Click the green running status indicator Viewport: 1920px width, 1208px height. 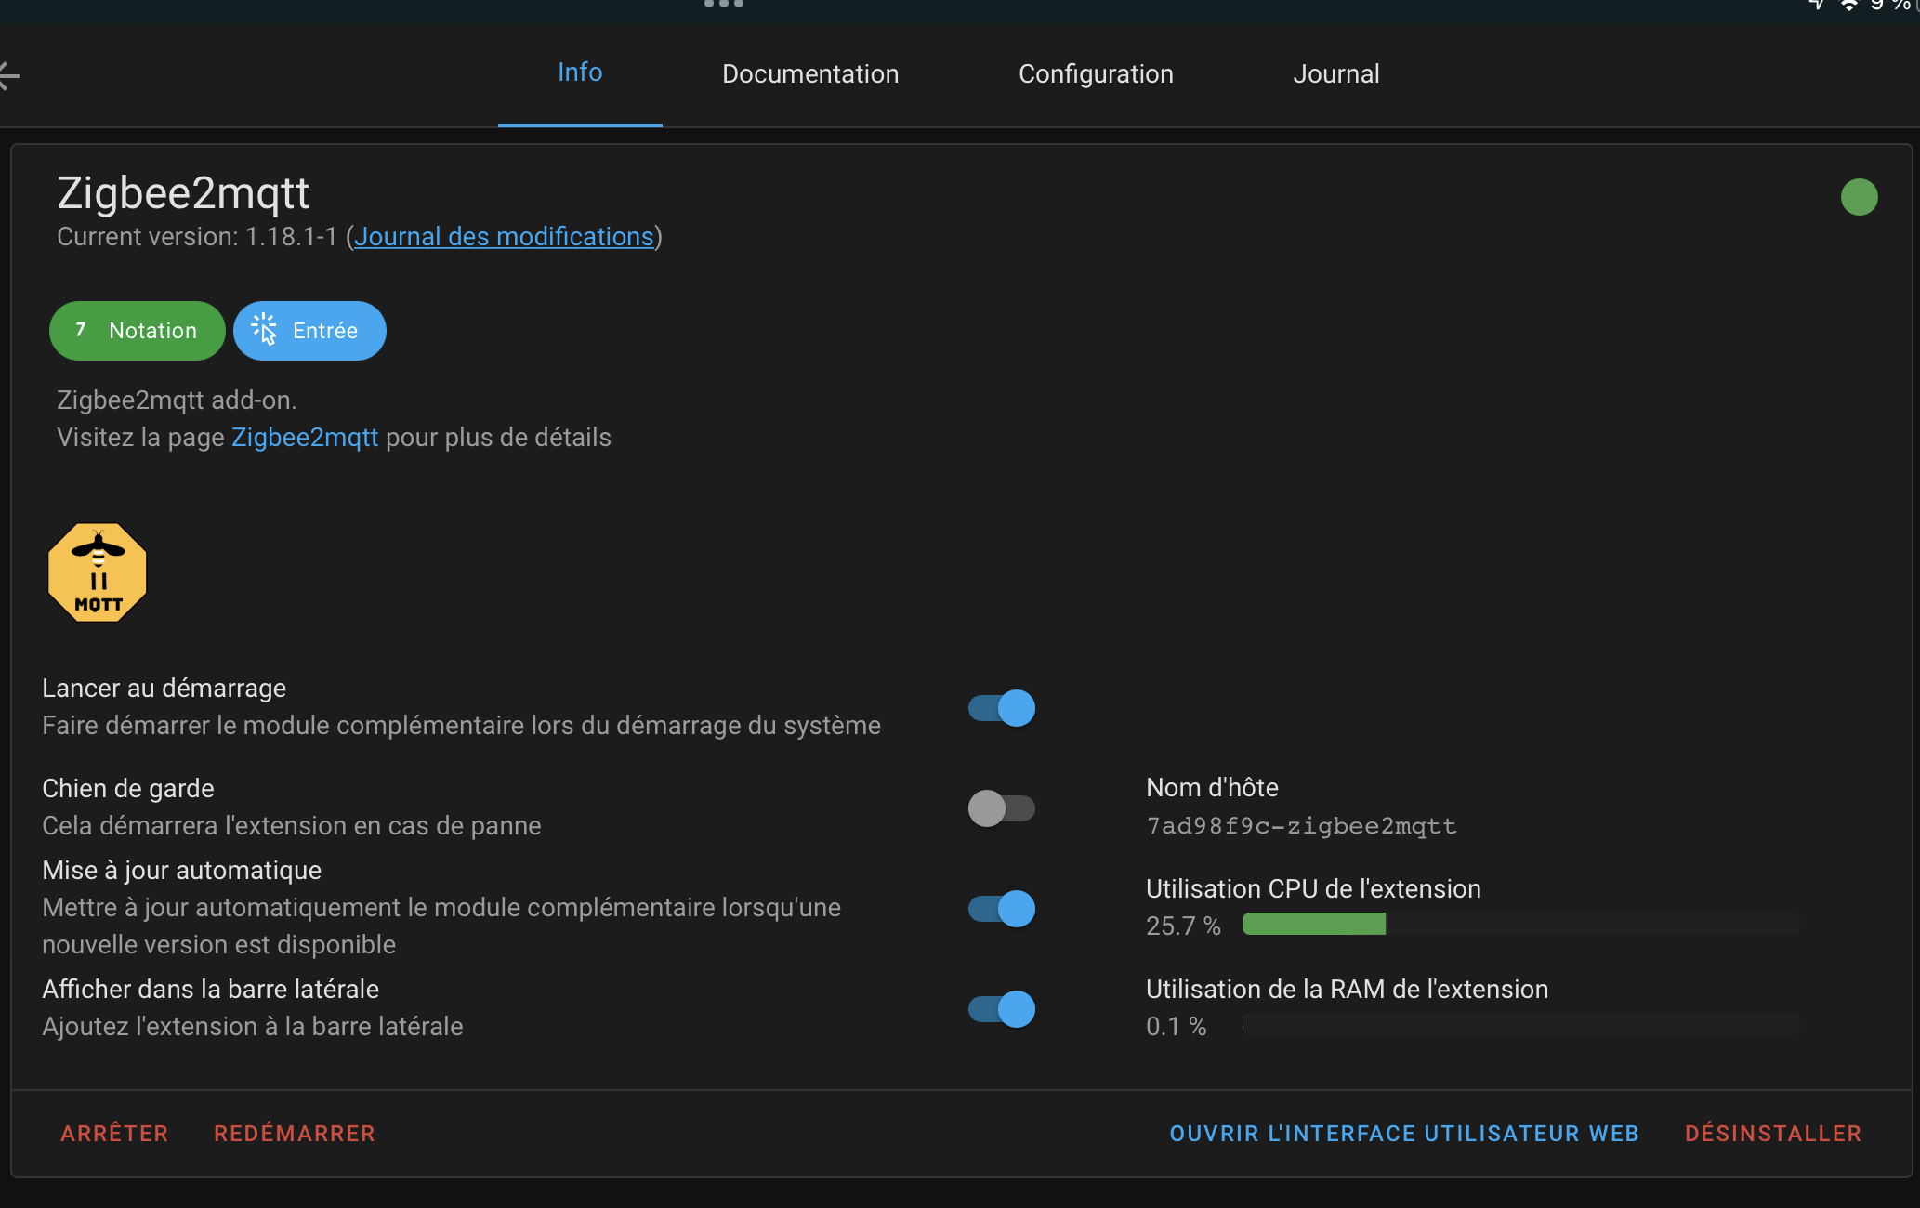click(1859, 197)
